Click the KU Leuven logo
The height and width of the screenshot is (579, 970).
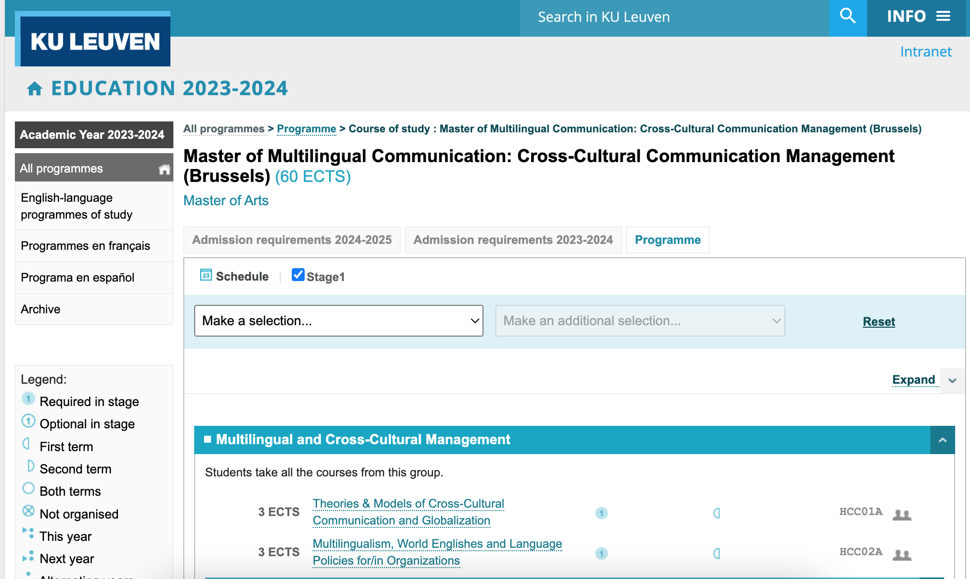pyautogui.click(x=95, y=41)
